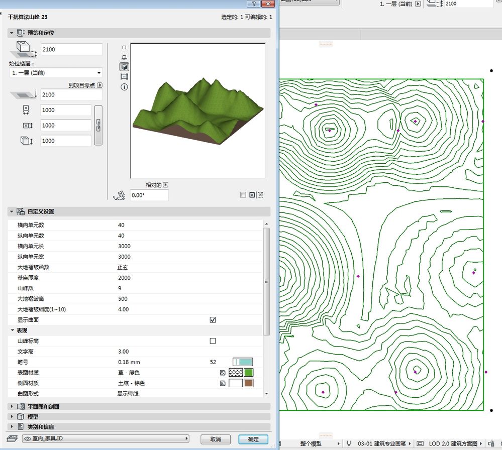Switch the preview to the picture view icon
502x450 pixels.
tap(124, 77)
